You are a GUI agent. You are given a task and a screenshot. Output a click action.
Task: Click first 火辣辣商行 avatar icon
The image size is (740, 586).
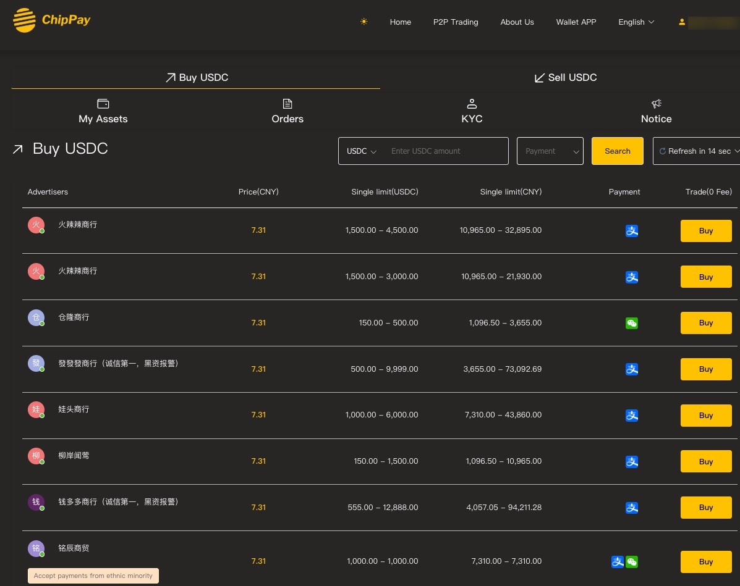tap(36, 225)
